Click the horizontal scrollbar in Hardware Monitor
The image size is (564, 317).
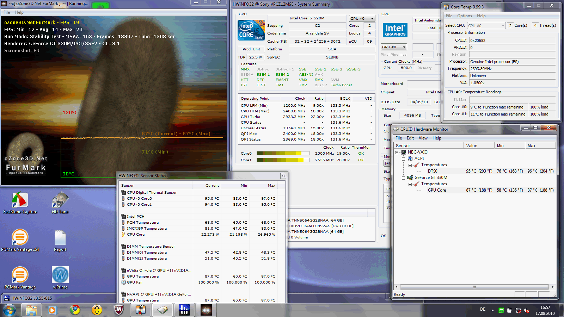(x=474, y=287)
